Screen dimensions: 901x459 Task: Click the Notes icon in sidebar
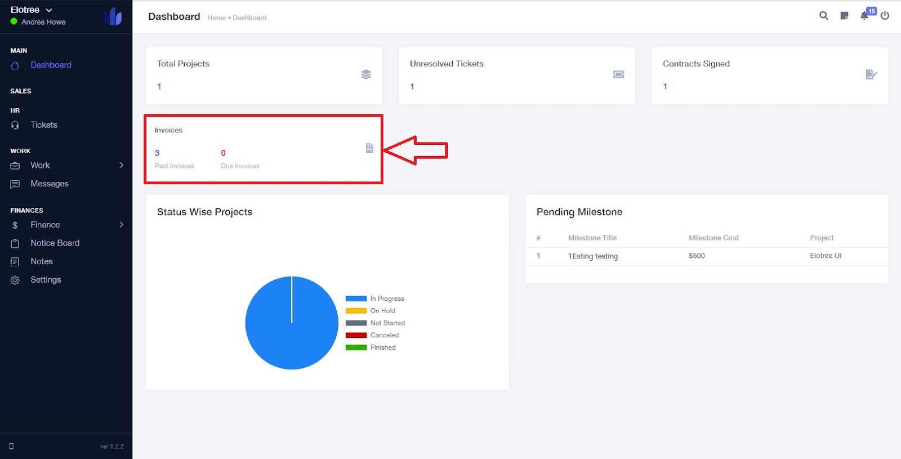(15, 262)
